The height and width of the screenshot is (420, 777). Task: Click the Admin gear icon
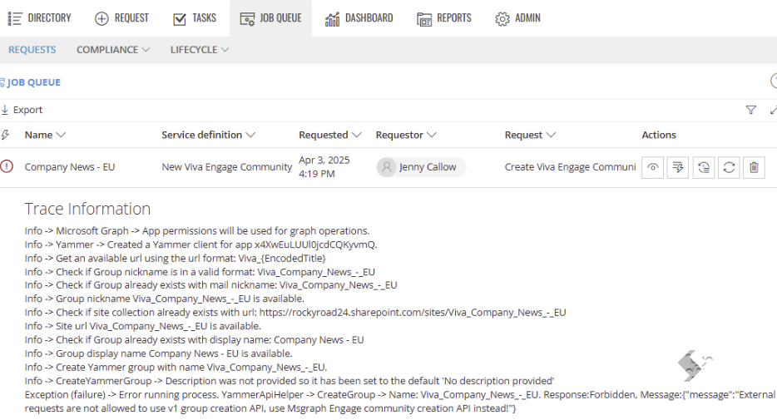tap(502, 19)
